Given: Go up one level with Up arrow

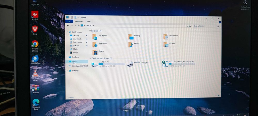Looking at the screenshot, I should [78, 26].
